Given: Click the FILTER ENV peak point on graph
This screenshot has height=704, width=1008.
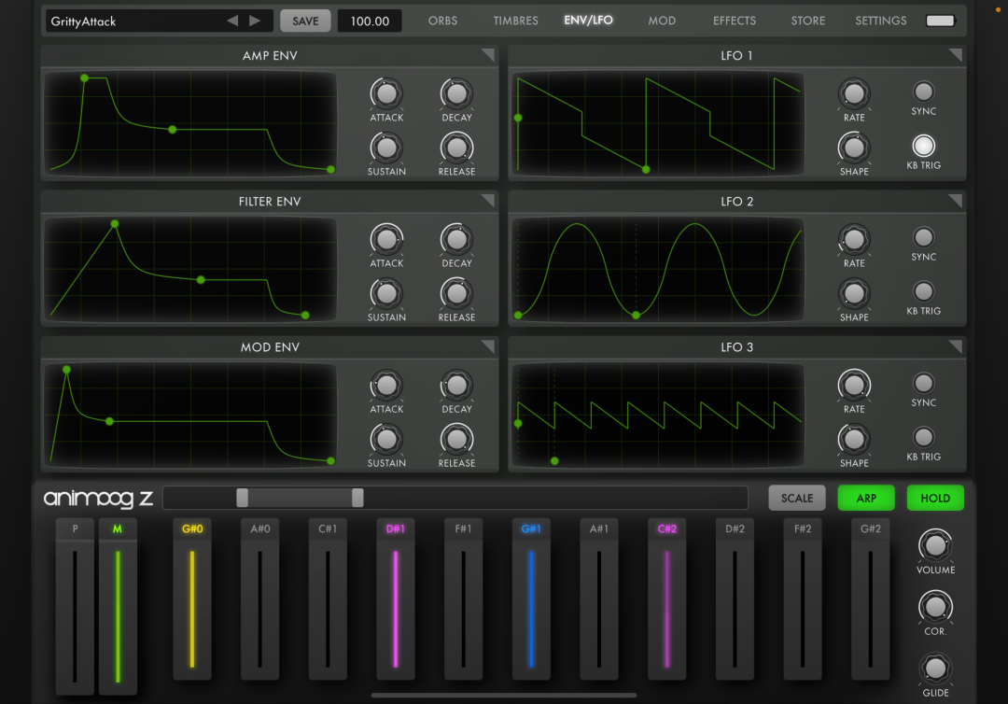Looking at the screenshot, I should (x=115, y=224).
